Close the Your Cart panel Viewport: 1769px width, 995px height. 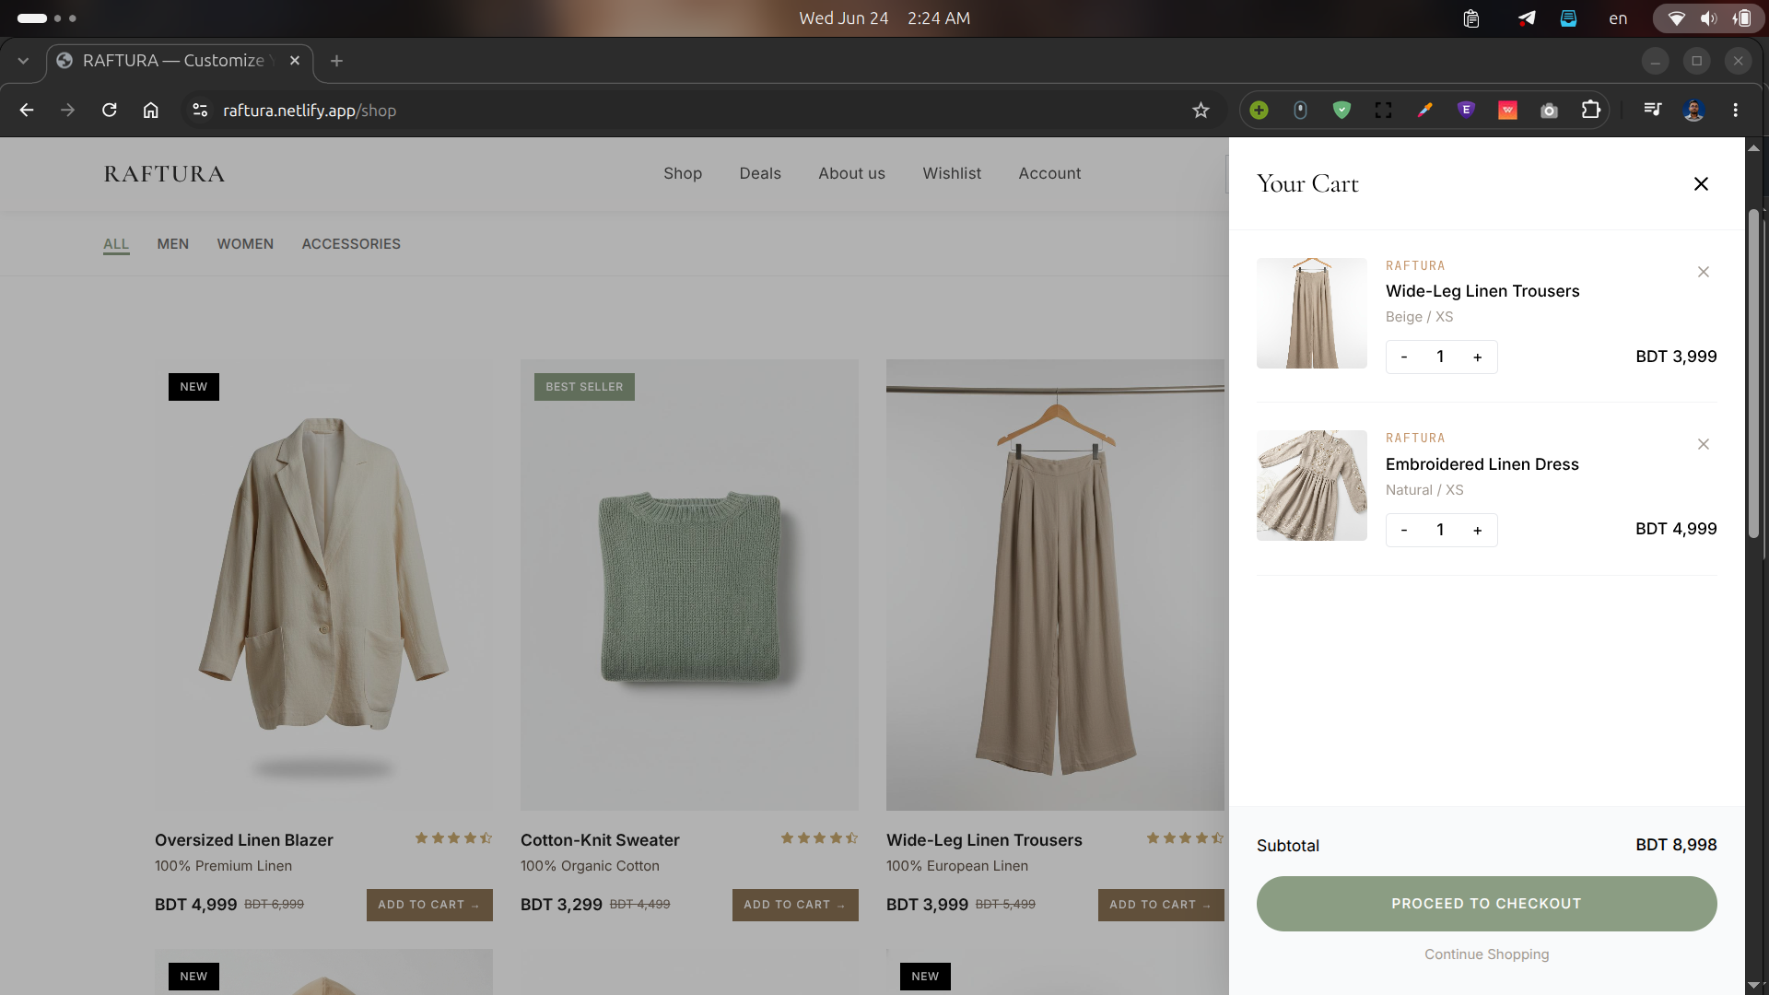click(x=1701, y=184)
